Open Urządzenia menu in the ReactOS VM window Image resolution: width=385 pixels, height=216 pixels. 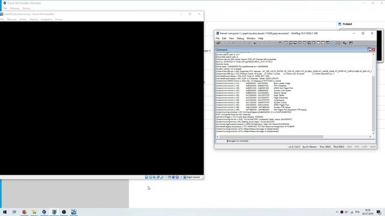(x=46, y=19)
